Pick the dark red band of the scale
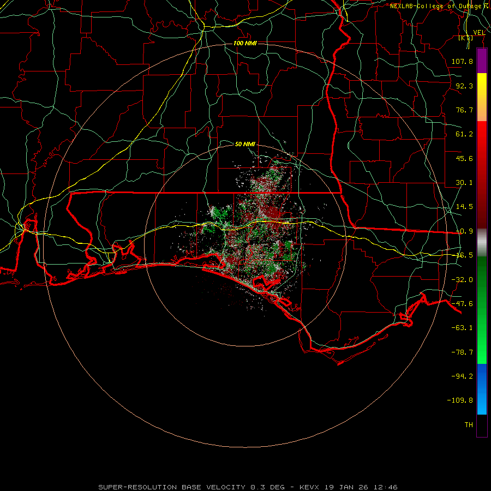491x491 pixels. [482, 199]
